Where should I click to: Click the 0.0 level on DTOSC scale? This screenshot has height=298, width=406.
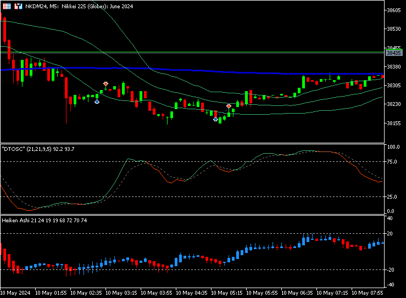[391, 211]
